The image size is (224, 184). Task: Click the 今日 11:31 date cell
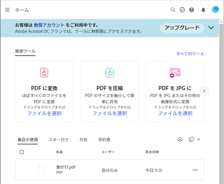point(154,170)
